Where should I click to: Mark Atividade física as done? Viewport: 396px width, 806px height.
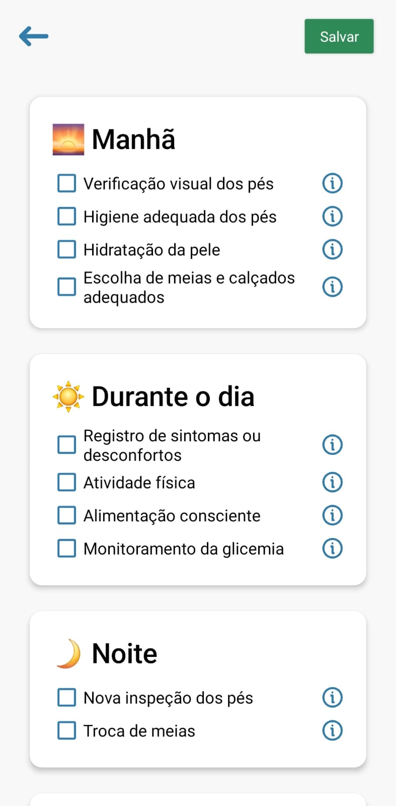point(67,482)
